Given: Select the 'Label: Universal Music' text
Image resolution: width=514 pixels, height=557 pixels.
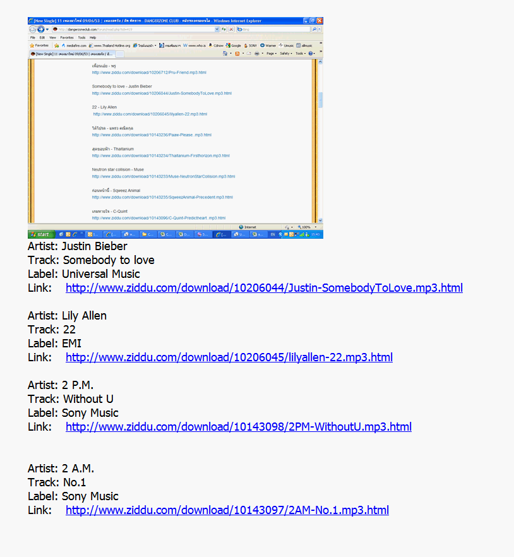Looking at the screenshot, I should 84,274.
